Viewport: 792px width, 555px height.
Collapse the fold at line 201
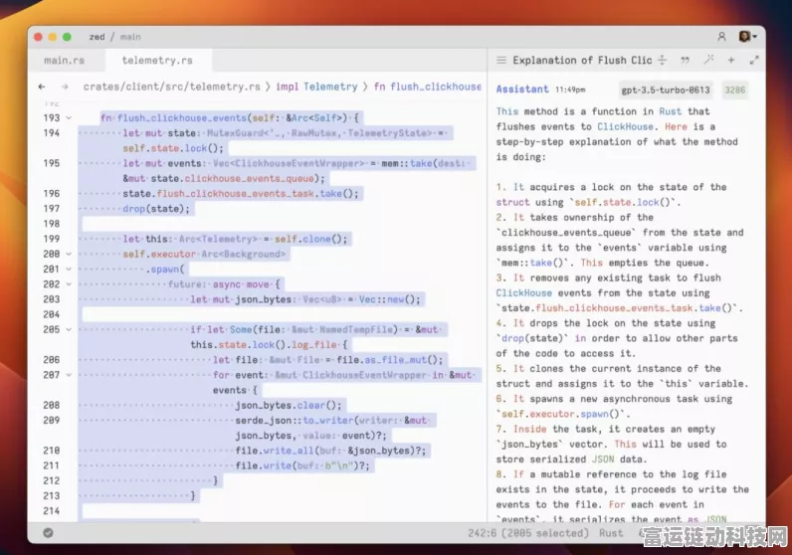pos(69,270)
